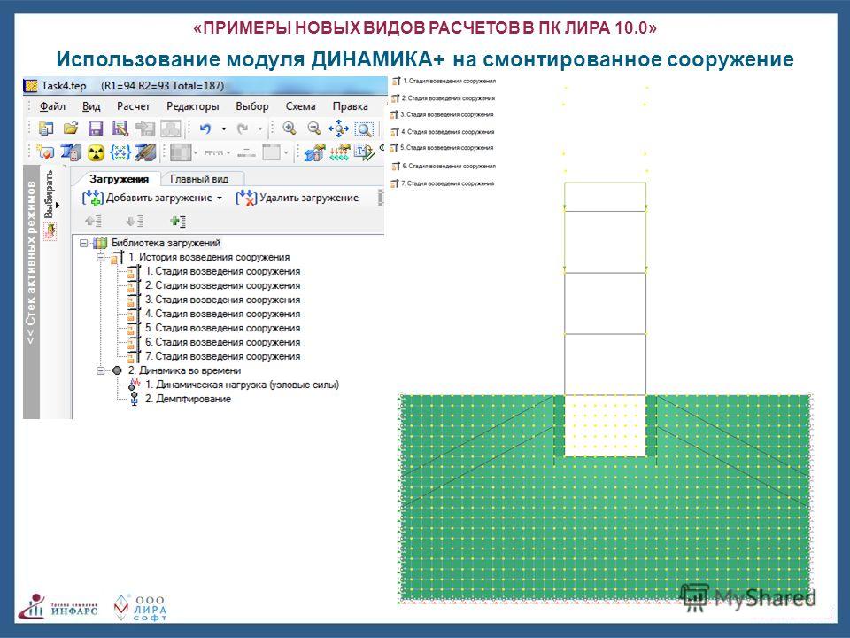Viewport: 850px width, 638px height.
Task: Click the Выбирать vertical mode button
Action: [50, 194]
